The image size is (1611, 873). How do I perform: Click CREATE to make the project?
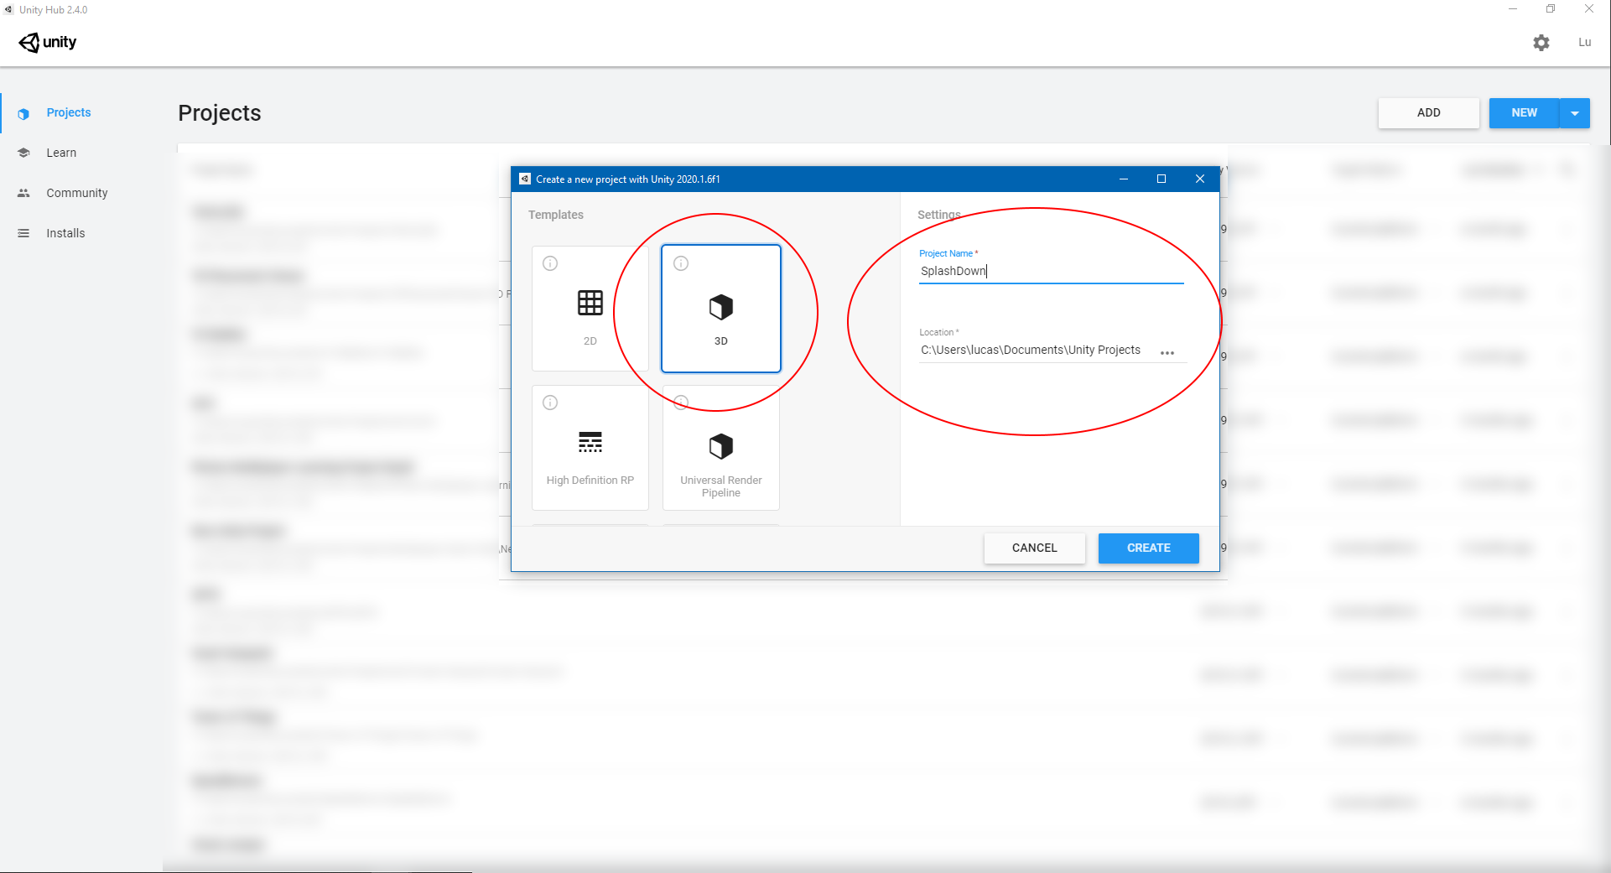(1149, 548)
